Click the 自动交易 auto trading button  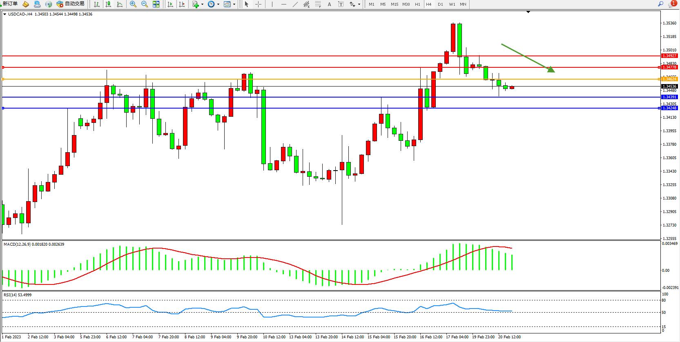coord(71,4)
